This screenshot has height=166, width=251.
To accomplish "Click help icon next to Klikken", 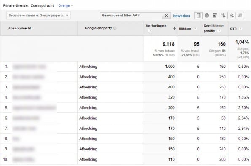I will click(195, 29).
